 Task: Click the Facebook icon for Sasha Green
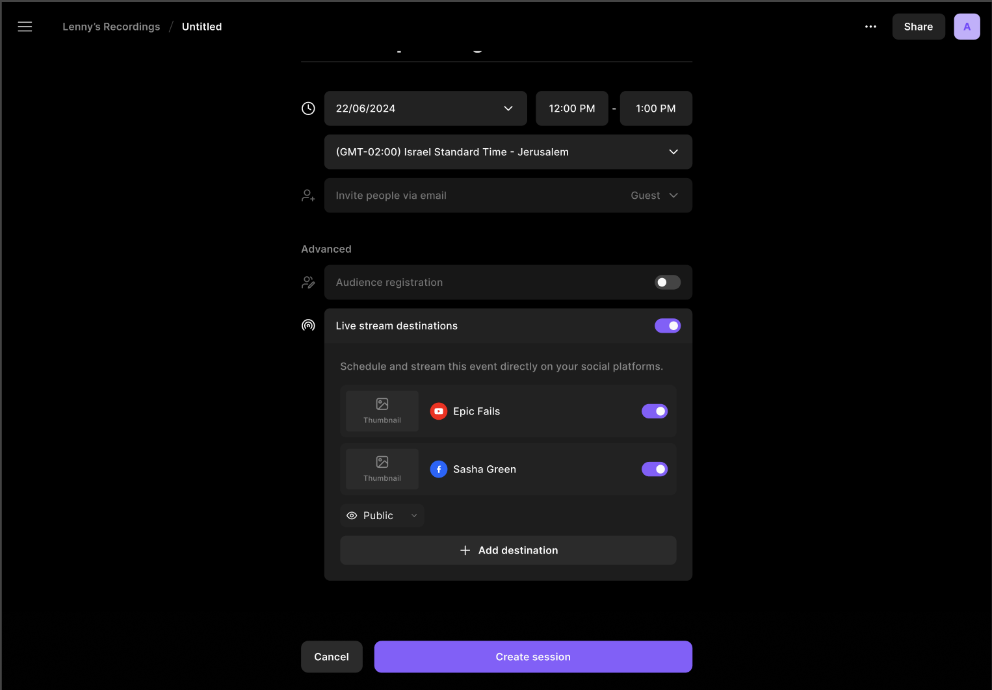[x=439, y=469]
